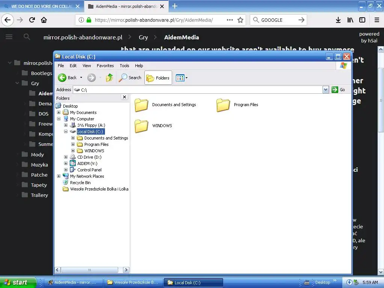Open the View menu
This screenshot has width=384, height=288.
[87, 66]
